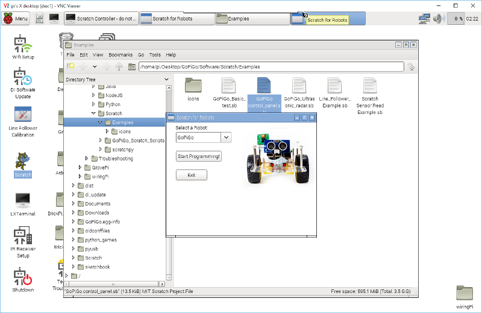Select wiringPi in directory tree
The height and width of the screenshot is (313, 482).
coord(100,177)
